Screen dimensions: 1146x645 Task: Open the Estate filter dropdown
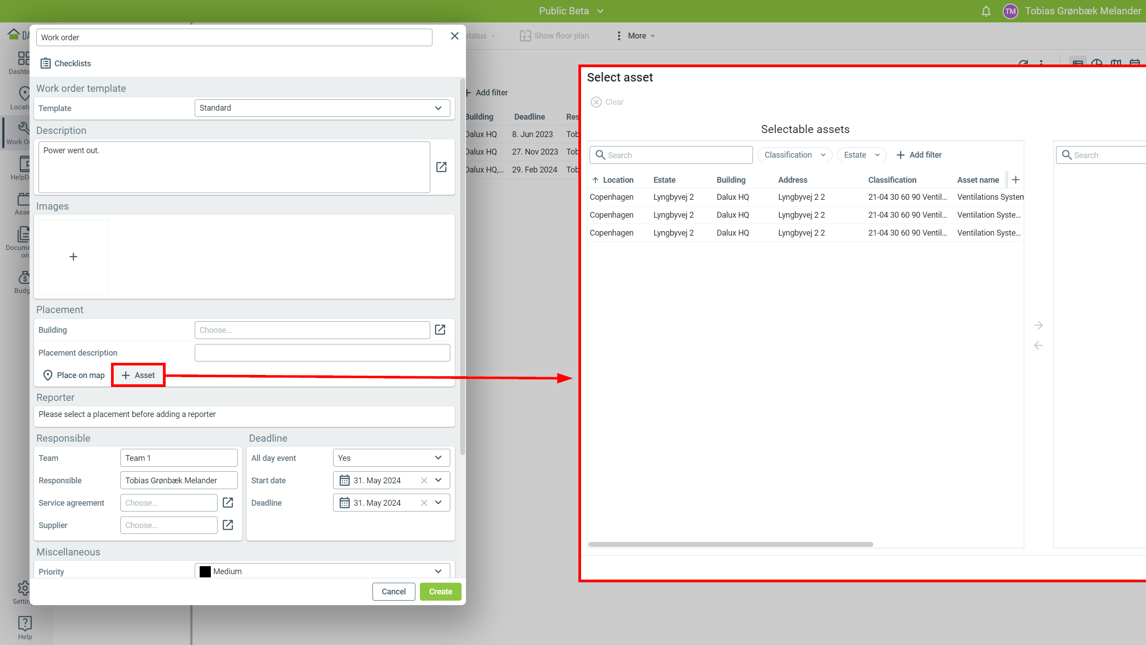(x=861, y=155)
